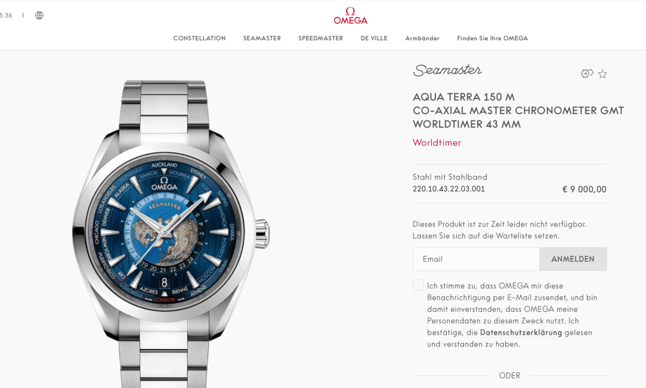Check the email notification consent checkbox

pyautogui.click(x=418, y=285)
